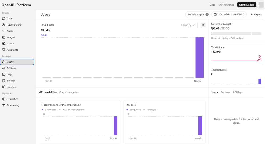Toggle the 1d interval button
The image size is (268, 144).
click(x=203, y=25)
